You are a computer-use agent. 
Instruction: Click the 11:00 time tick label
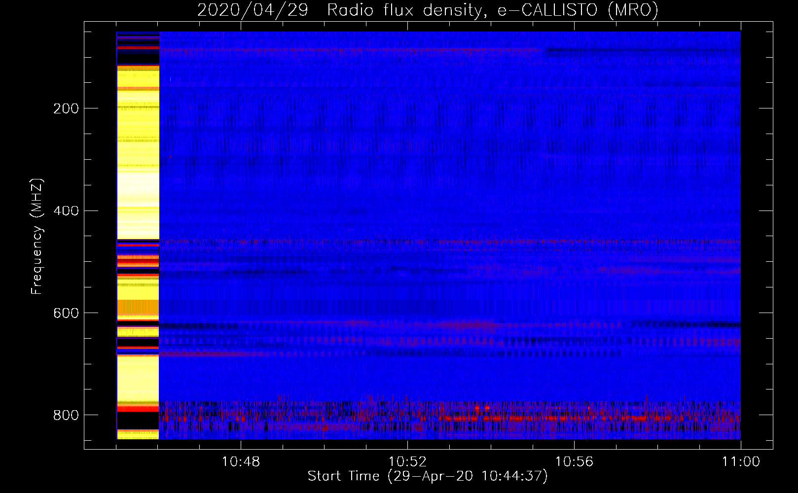[x=741, y=462]
